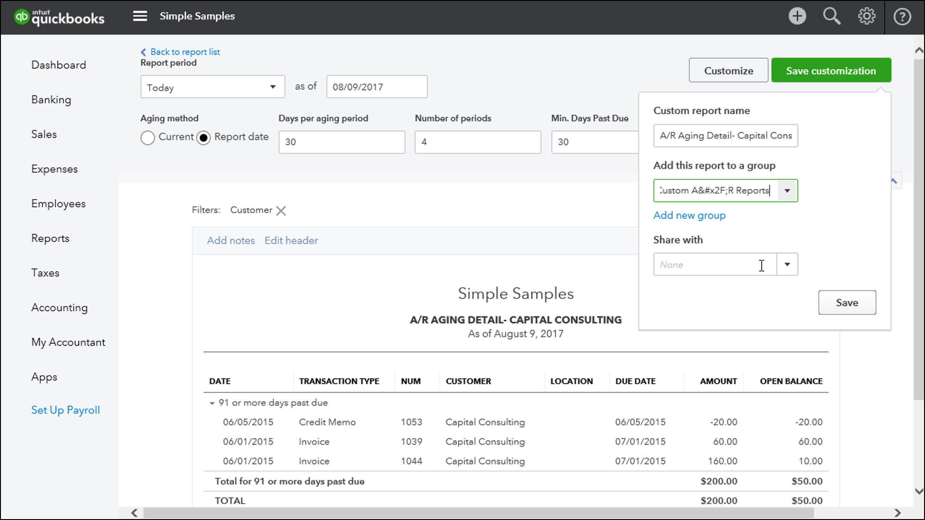Expand the Share with dropdown
925x520 pixels.
coord(787,264)
